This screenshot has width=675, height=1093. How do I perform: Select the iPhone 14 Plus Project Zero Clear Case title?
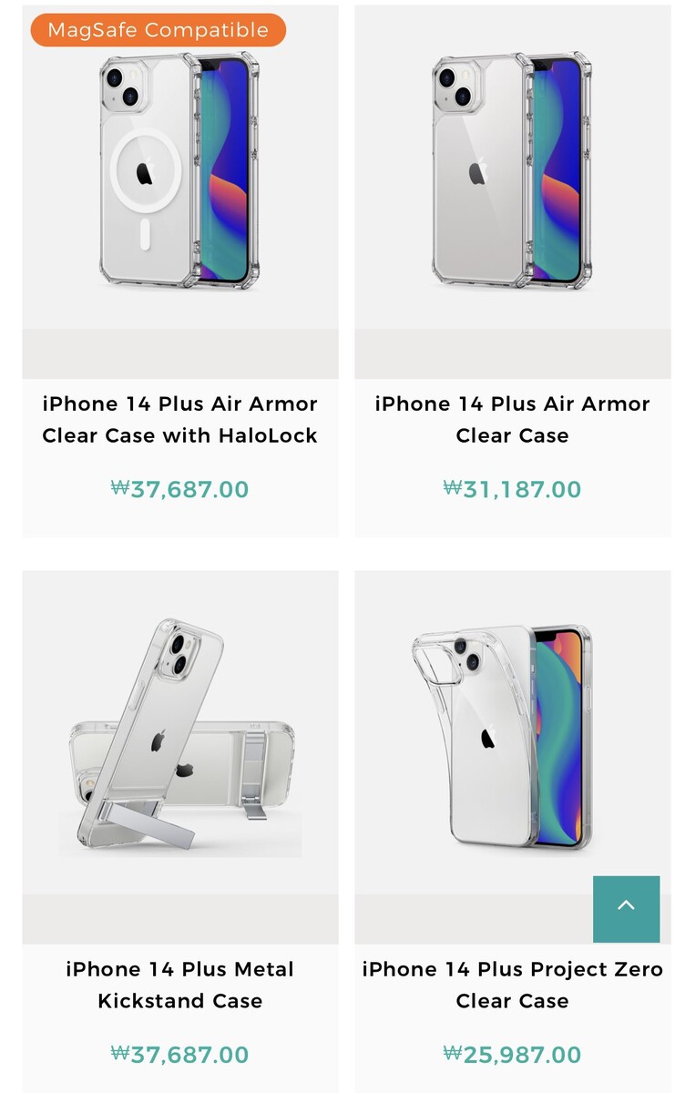512,985
